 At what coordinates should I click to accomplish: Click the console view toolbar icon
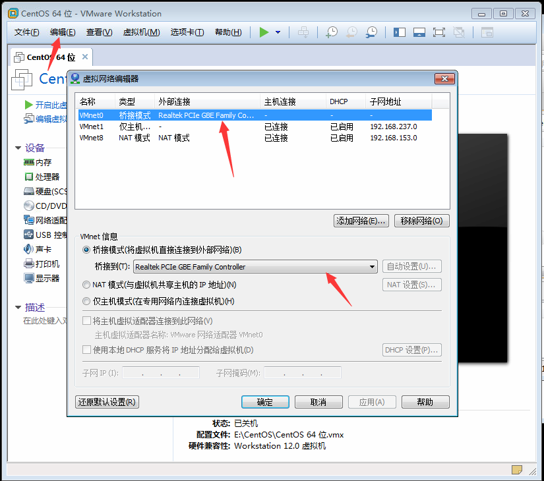click(x=487, y=32)
